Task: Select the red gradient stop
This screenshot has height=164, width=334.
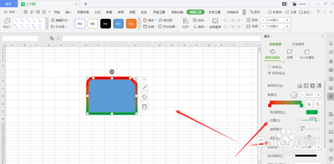Action: [270, 105]
